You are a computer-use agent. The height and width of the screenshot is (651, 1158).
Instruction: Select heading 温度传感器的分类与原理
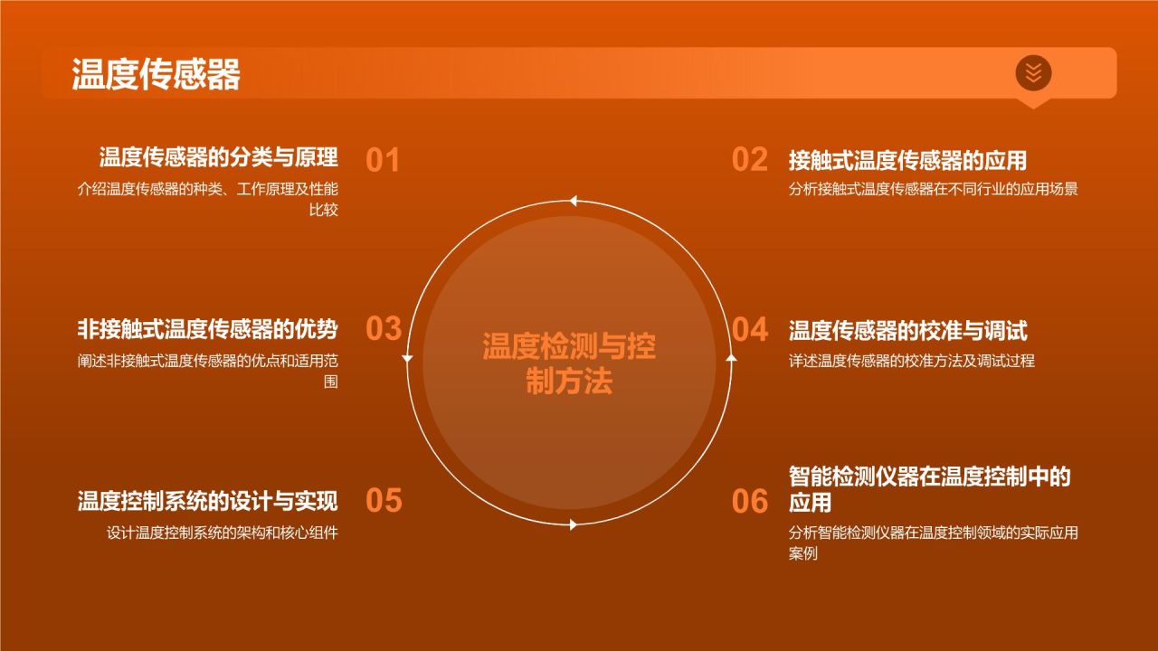218,157
